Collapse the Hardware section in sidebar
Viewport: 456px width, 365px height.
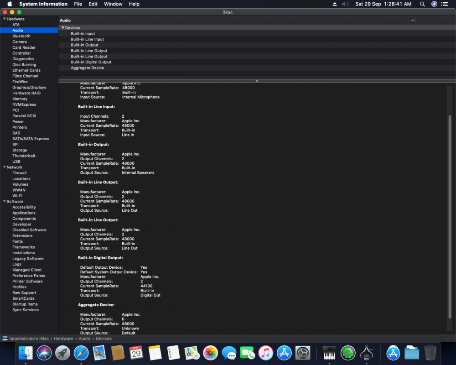tap(5, 19)
